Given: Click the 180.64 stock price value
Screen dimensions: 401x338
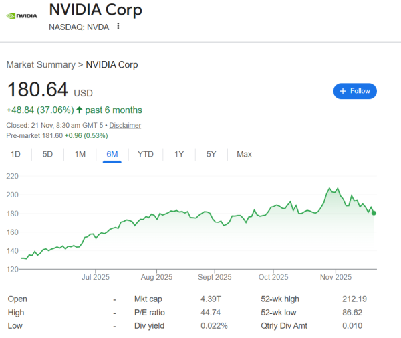Looking at the screenshot, I should point(37,91).
